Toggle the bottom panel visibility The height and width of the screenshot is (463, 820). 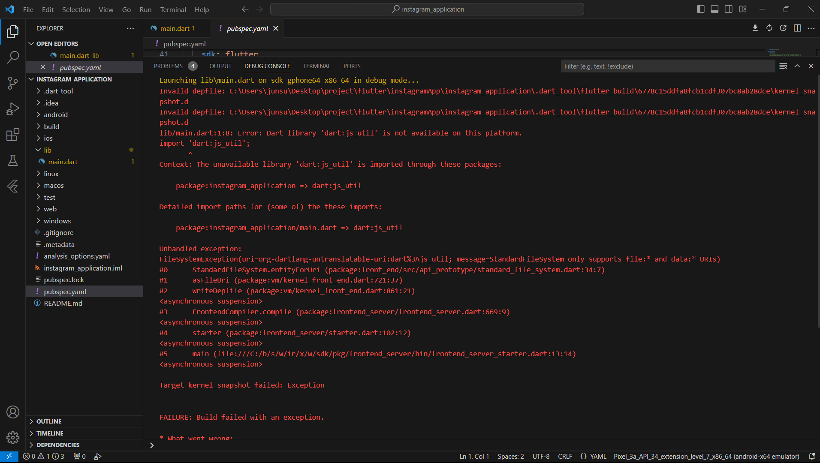coord(714,9)
